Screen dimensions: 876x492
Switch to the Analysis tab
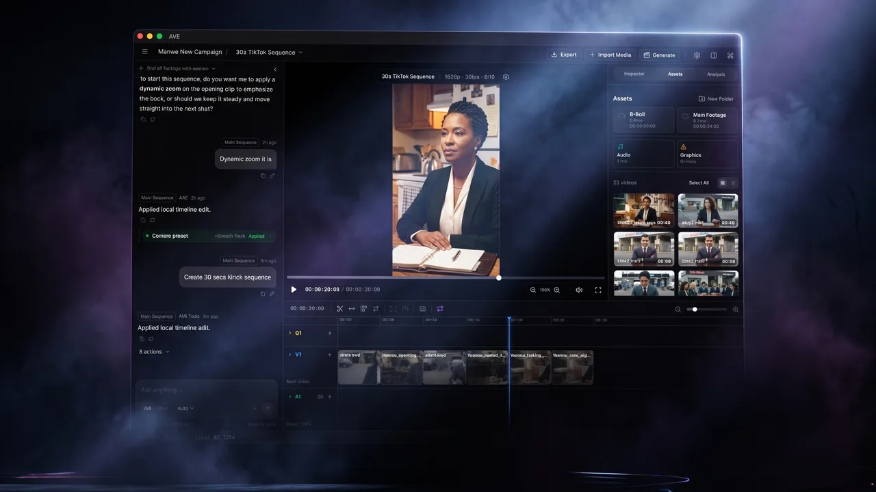(x=716, y=74)
